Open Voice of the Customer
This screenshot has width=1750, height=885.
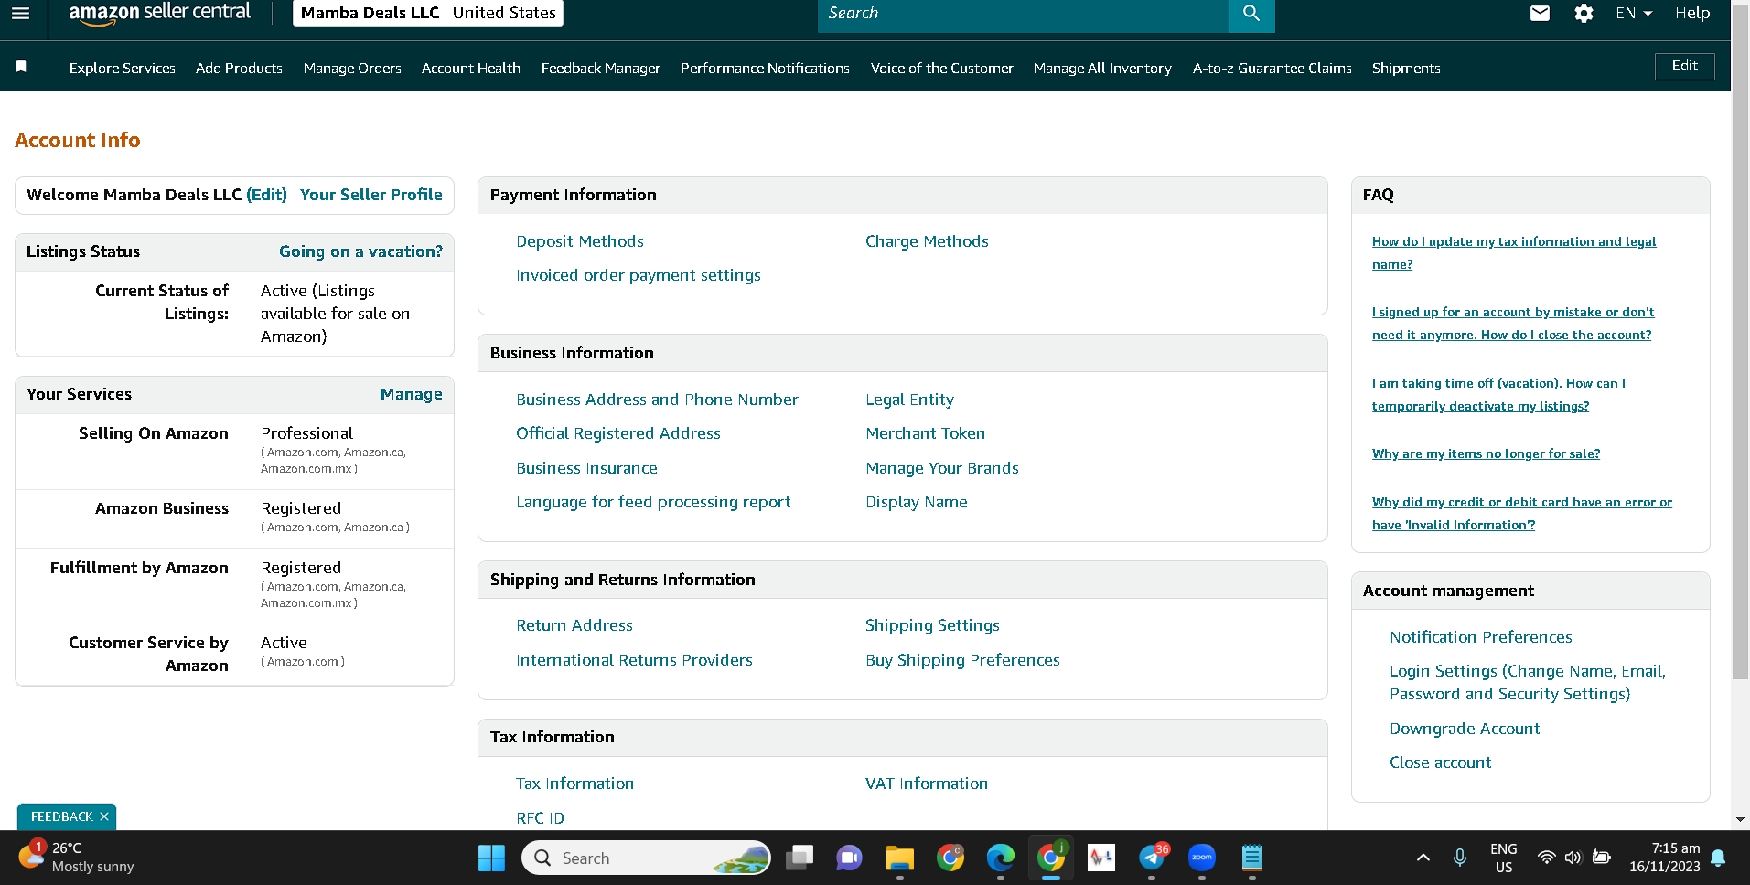942,68
